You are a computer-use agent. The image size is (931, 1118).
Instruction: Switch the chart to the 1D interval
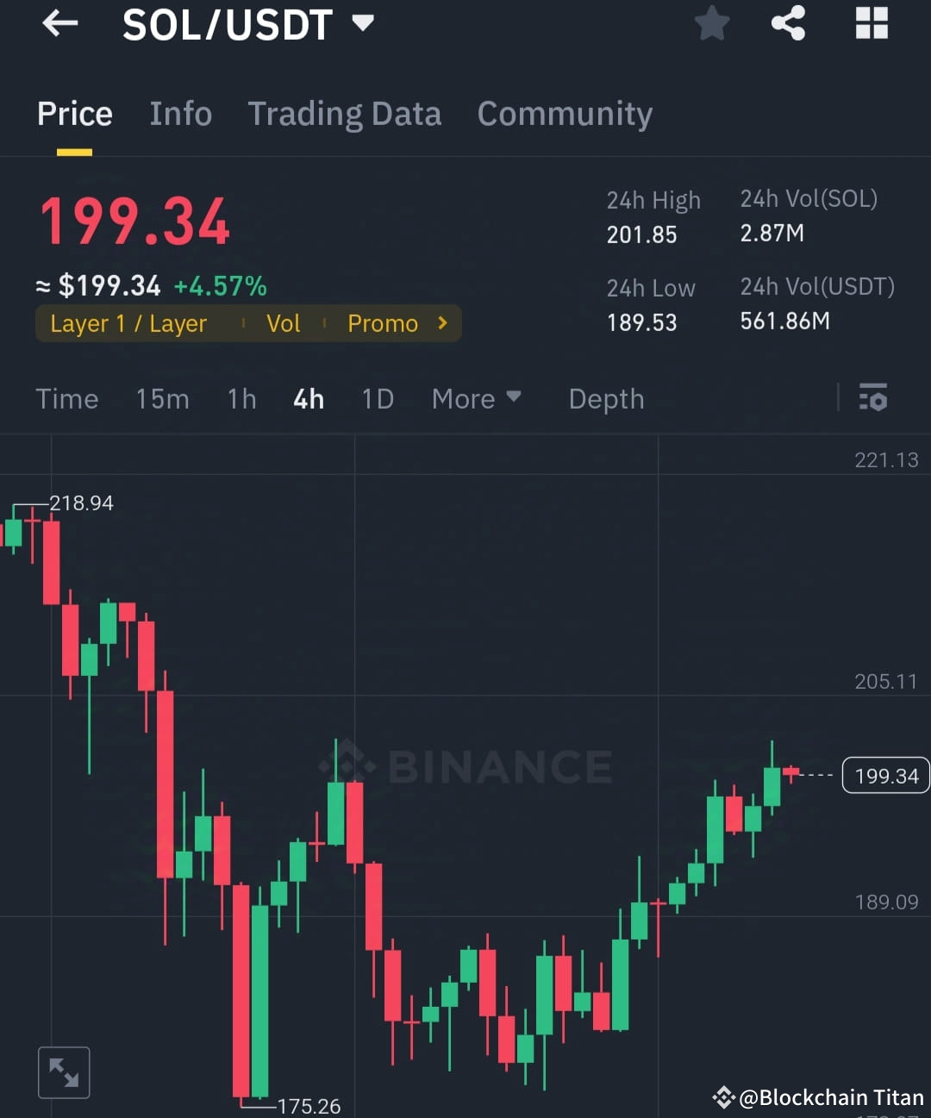[x=377, y=398]
